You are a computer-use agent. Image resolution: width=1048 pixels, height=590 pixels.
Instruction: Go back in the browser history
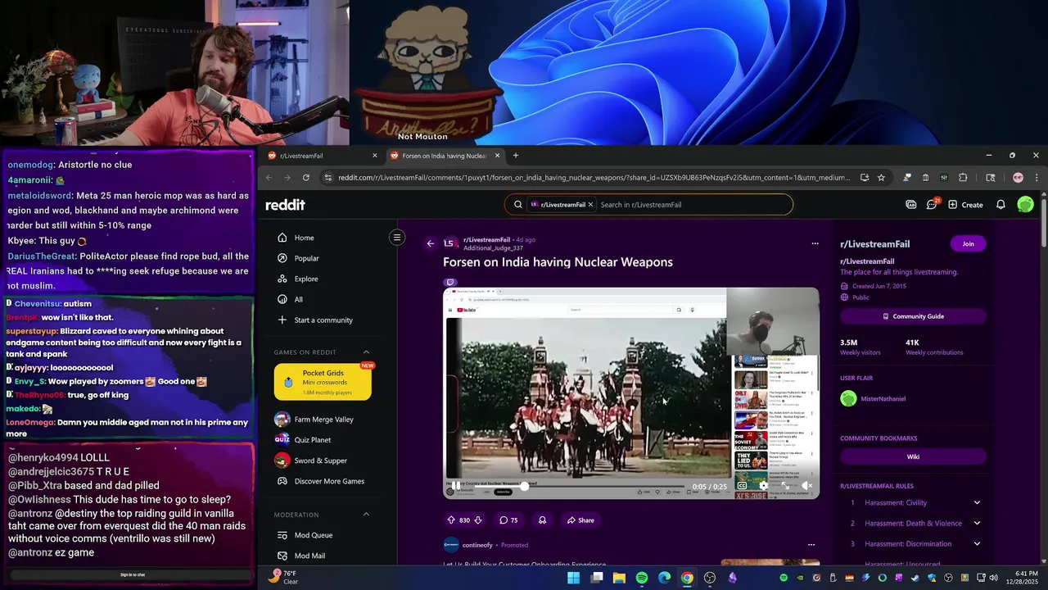tap(269, 177)
